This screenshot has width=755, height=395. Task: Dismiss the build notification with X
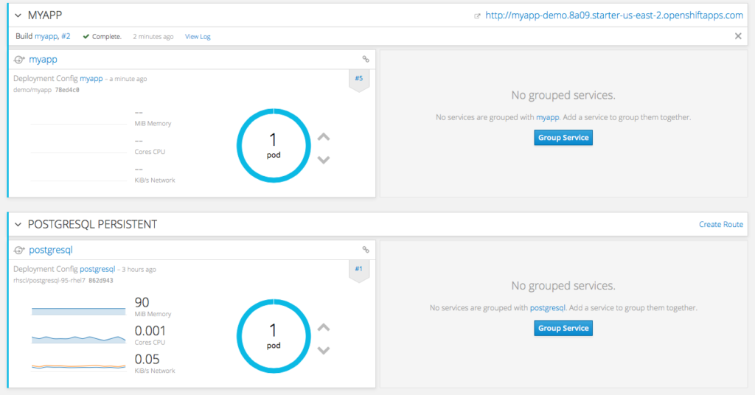tap(738, 36)
